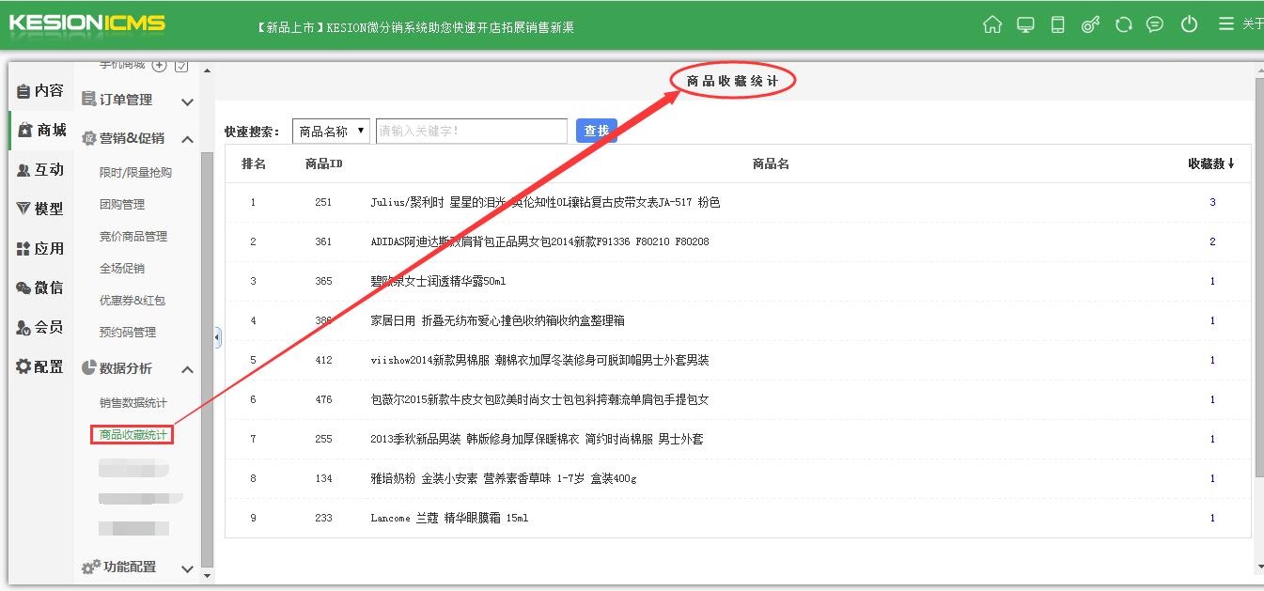Image resolution: width=1264 pixels, height=591 pixels.
Task: Sort by the 收藏数 column header
Action: [x=1210, y=163]
